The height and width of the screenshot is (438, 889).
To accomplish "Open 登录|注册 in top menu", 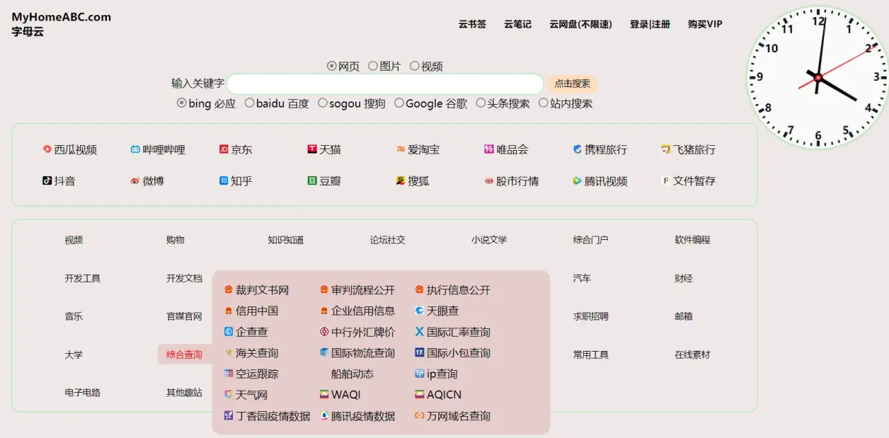I will 650,24.
